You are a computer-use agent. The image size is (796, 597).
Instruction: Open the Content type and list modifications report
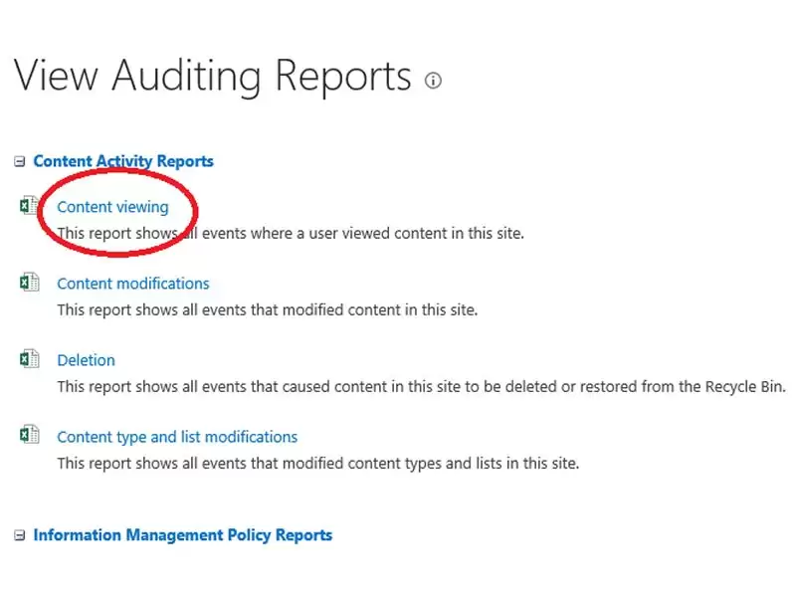[x=177, y=437]
